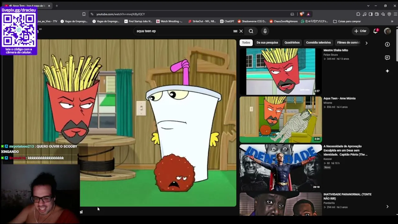Image resolution: width=398 pixels, height=224 pixels.
Task: Bookmark this page with the bookmark icon
Action: point(84,14)
